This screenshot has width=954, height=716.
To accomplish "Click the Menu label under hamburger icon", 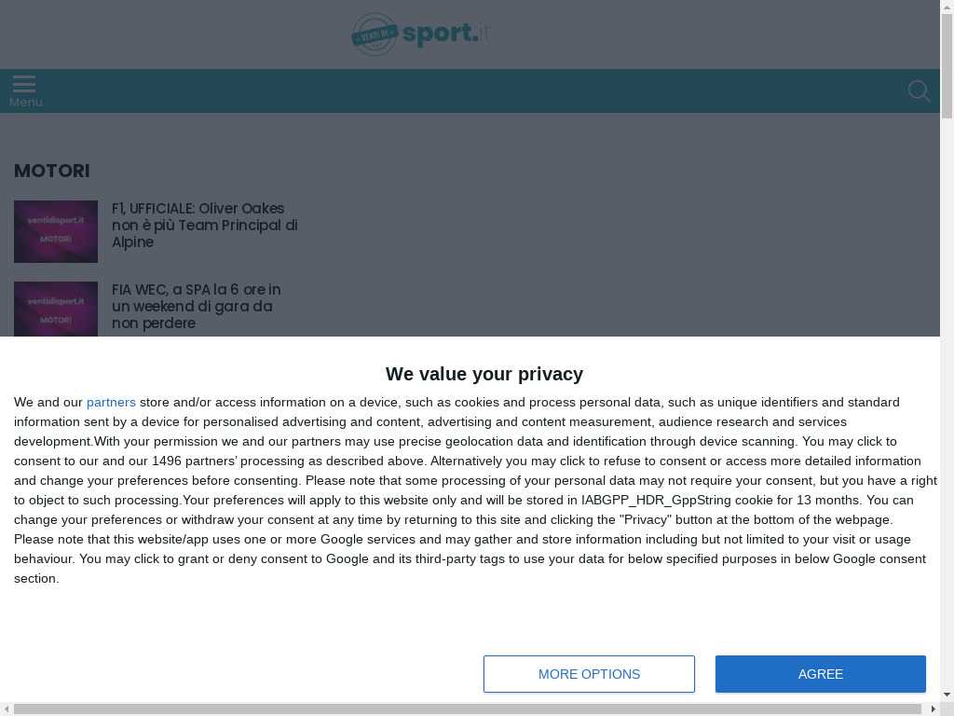I will tap(25, 103).
